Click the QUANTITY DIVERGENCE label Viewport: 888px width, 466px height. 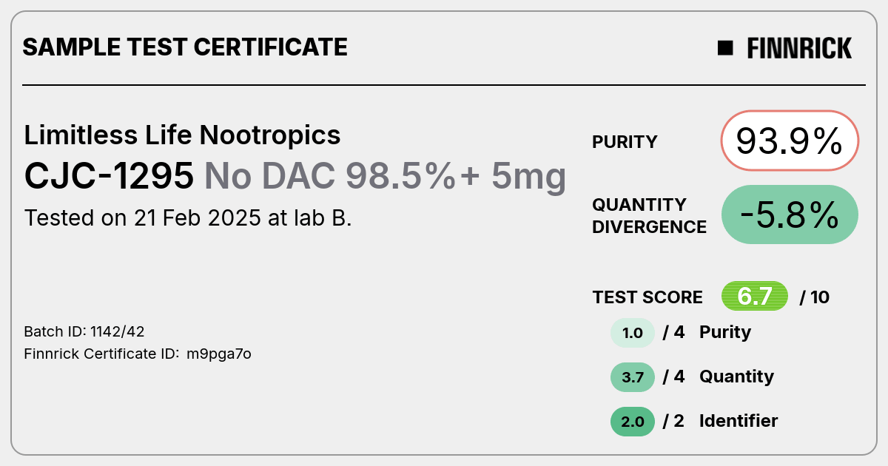(650, 215)
